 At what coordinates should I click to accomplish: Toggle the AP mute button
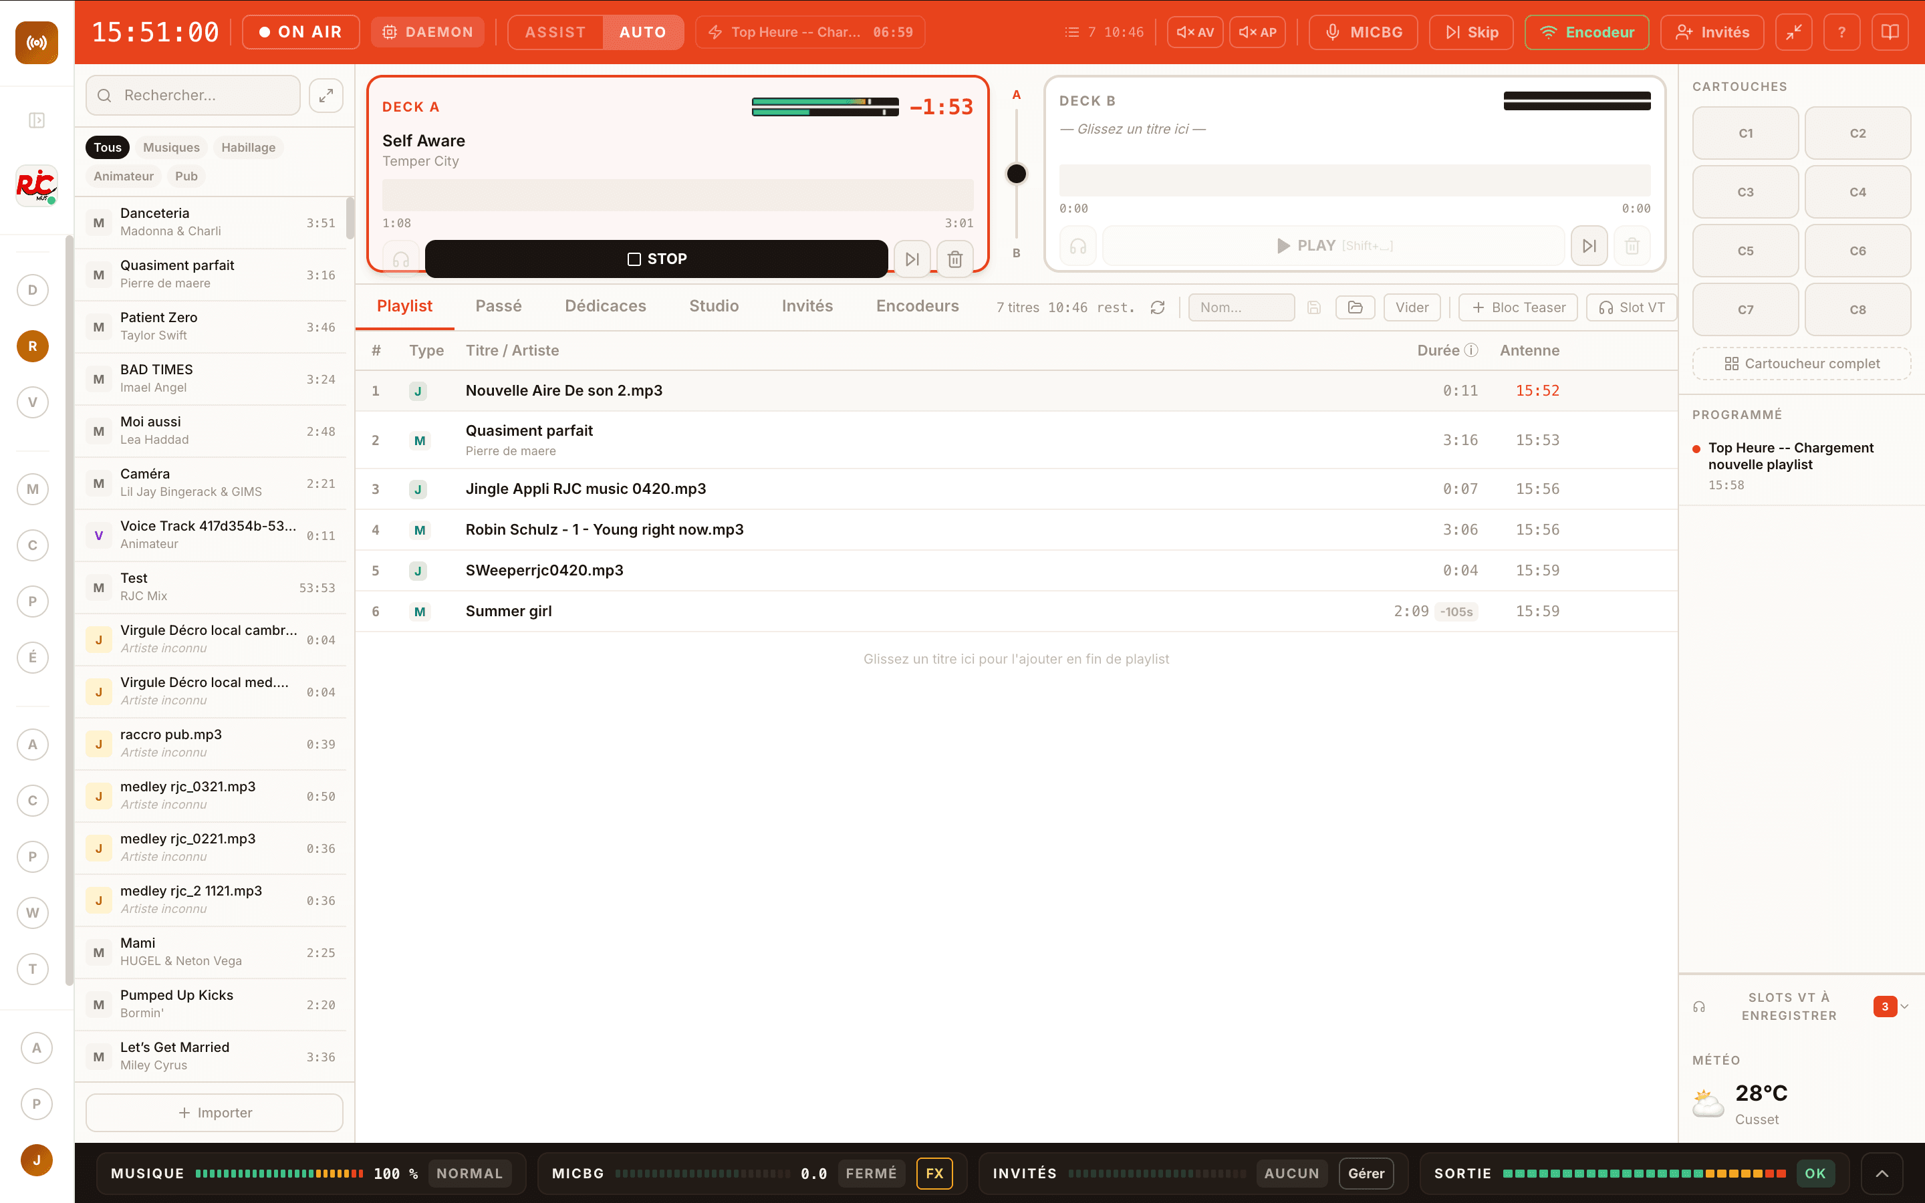click(1258, 32)
